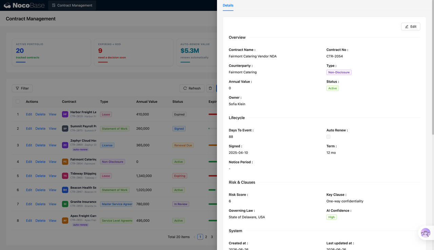Go to previous page chevron
This screenshot has width=434, height=250.
(194, 237)
